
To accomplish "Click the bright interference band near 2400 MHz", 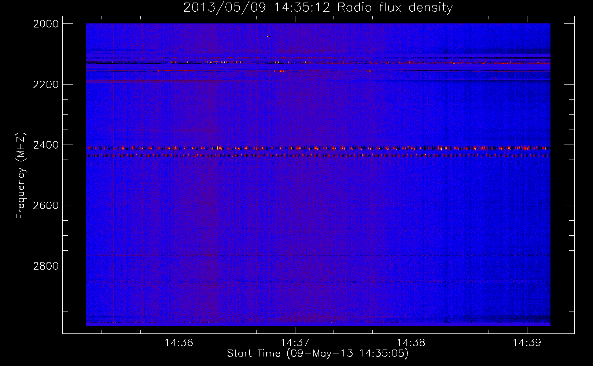I will 318,148.
